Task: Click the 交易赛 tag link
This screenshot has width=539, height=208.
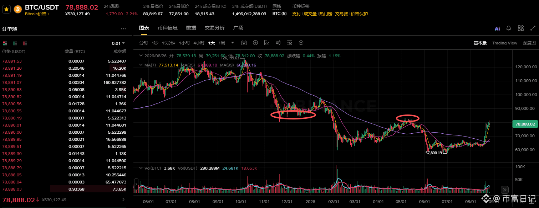Action: tap(341, 14)
